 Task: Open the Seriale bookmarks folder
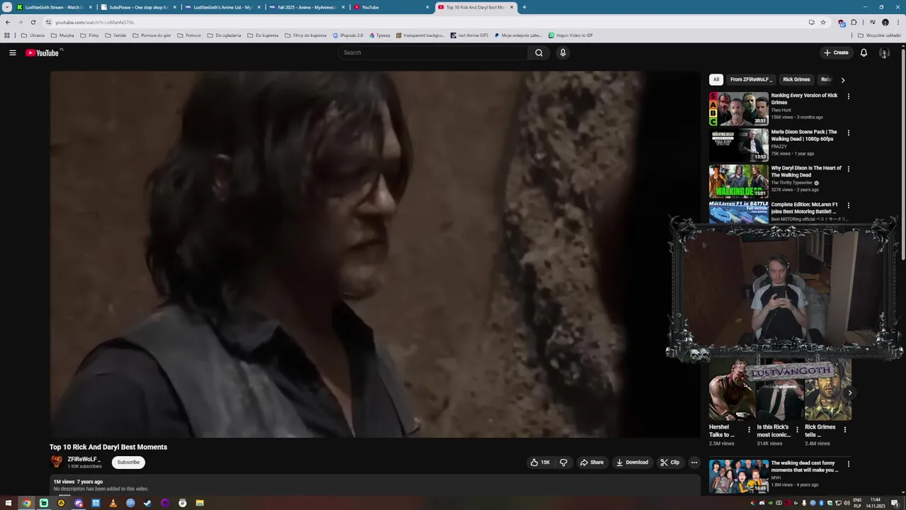[115, 35]
